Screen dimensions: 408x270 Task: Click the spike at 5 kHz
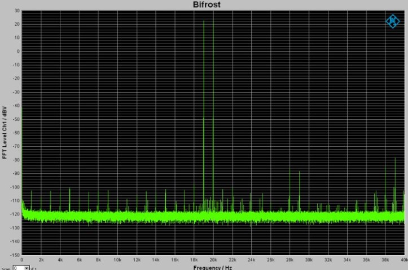(69, 199)
